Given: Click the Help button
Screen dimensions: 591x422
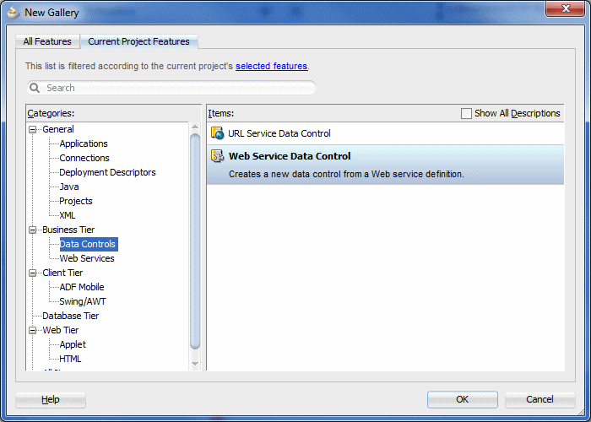Looking at the screenshot, I should (51, 399).
